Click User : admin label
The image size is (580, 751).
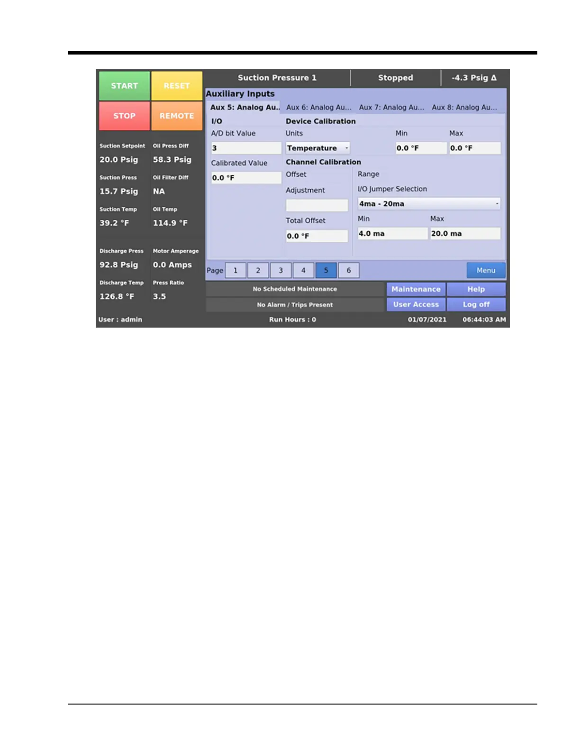[120, 320]
